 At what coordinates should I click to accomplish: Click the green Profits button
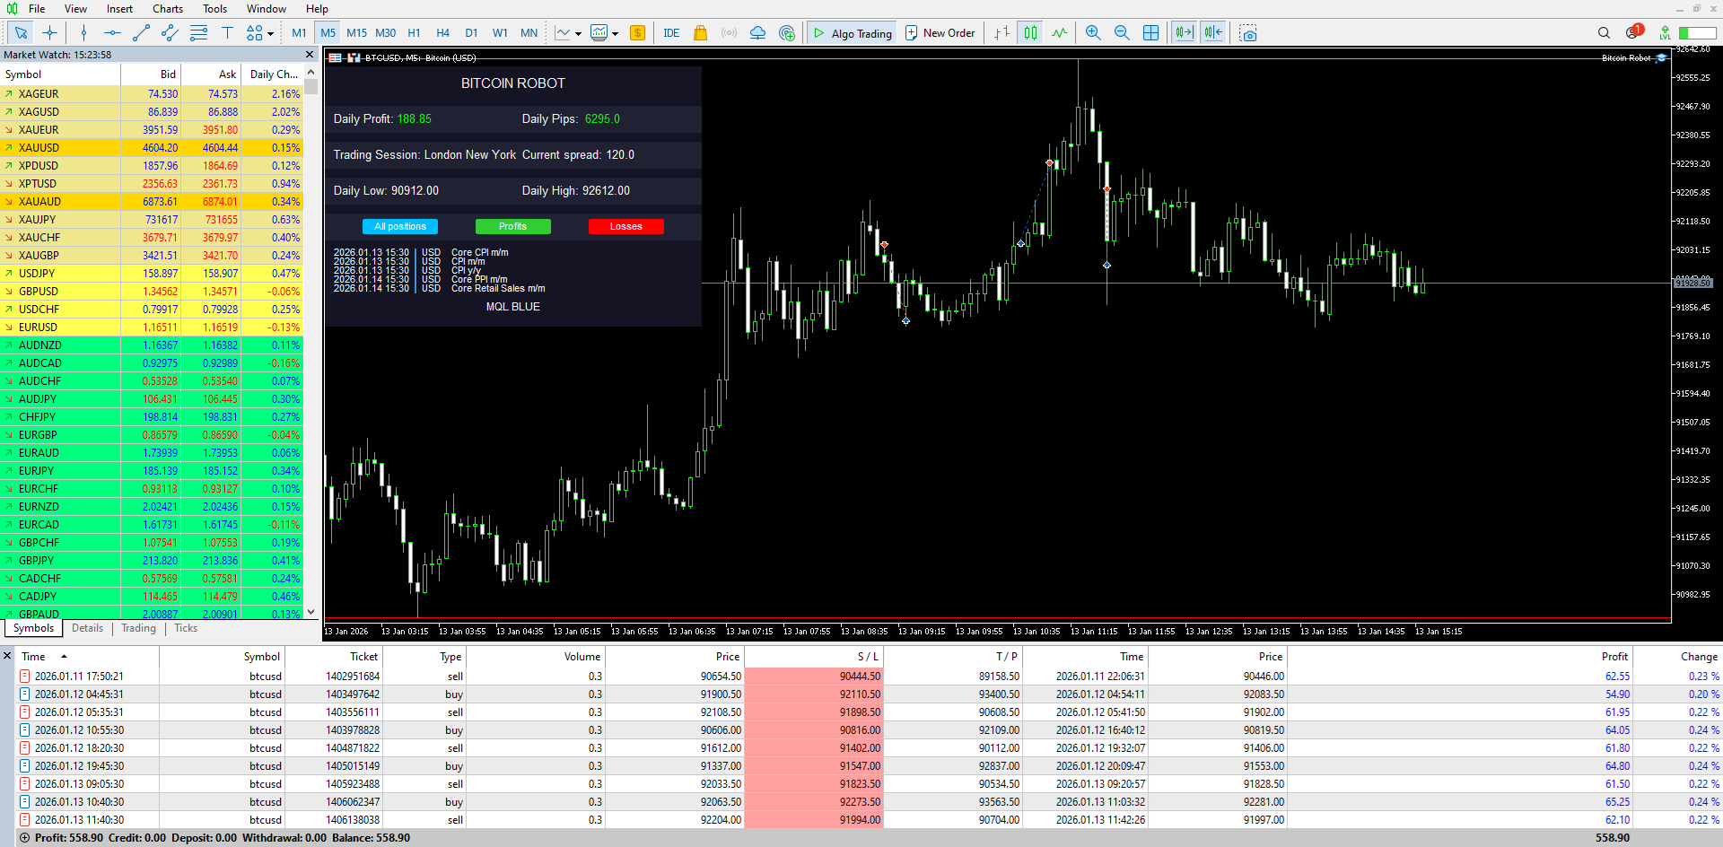pos(512,226)
